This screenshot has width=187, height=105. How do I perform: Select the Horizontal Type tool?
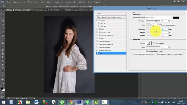[x=3, y=68]
